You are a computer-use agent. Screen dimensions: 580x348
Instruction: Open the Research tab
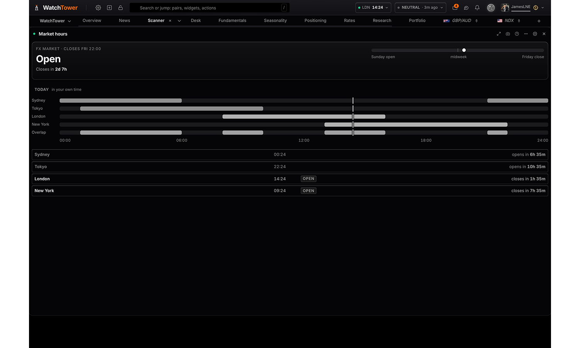coord(382,20)
